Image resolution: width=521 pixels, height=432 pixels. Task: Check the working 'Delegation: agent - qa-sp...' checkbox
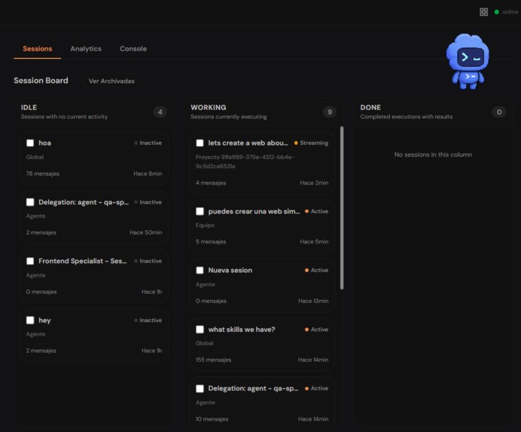point(200,388)
